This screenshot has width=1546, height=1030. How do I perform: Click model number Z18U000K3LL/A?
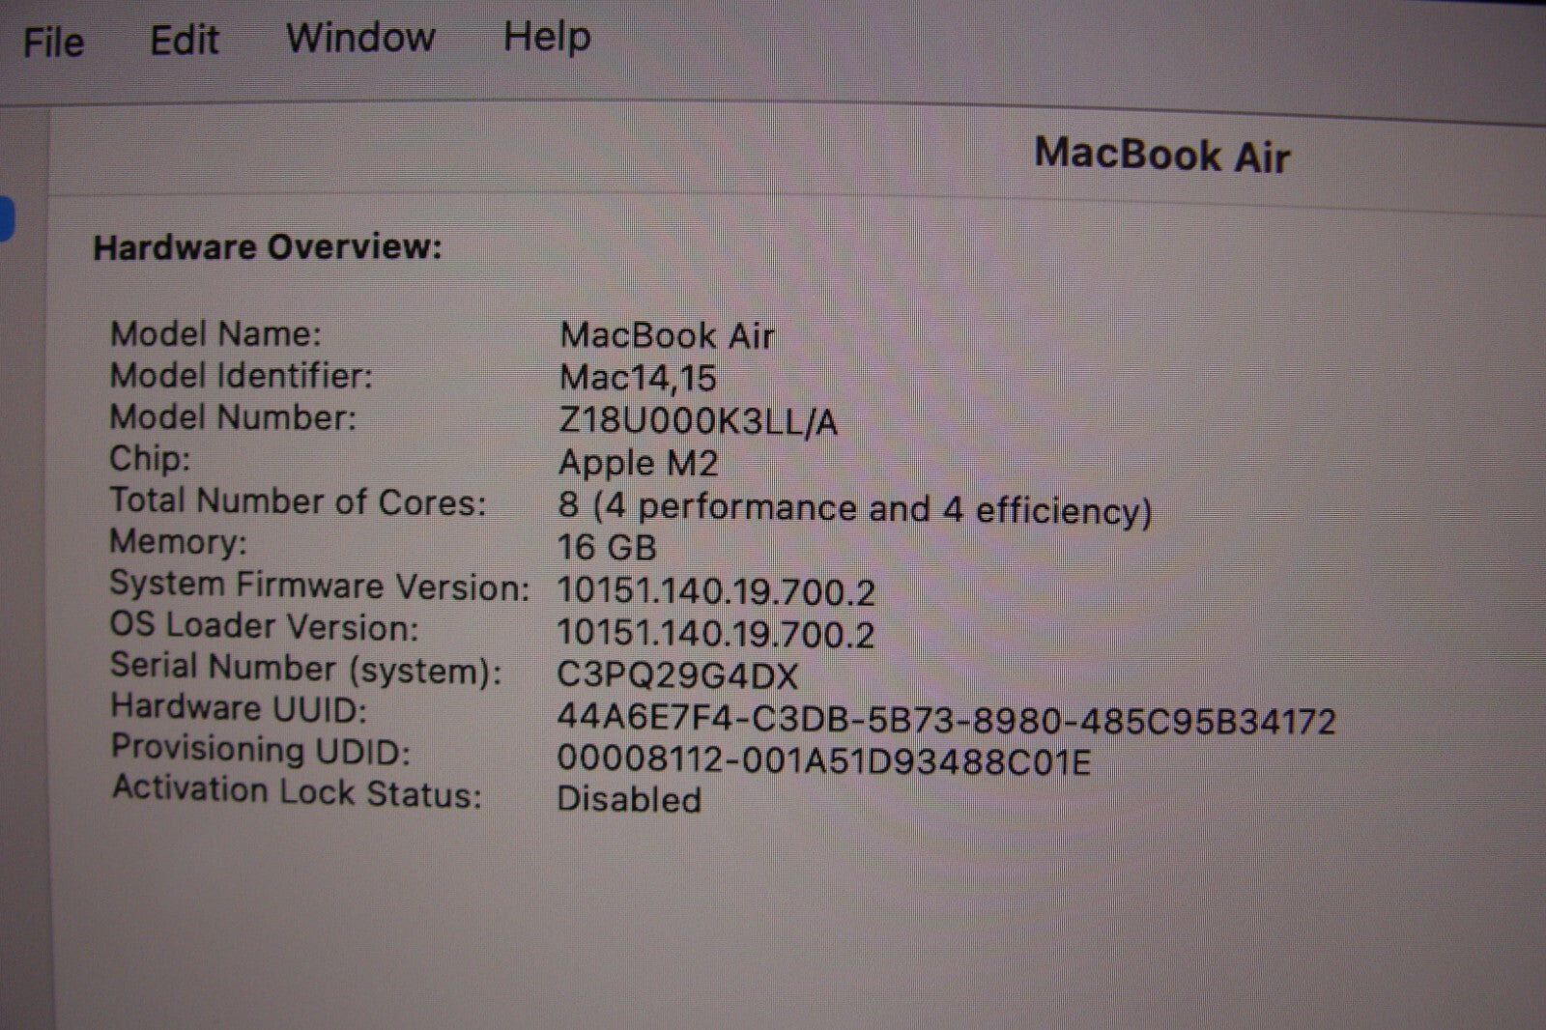tap(698, 421)
